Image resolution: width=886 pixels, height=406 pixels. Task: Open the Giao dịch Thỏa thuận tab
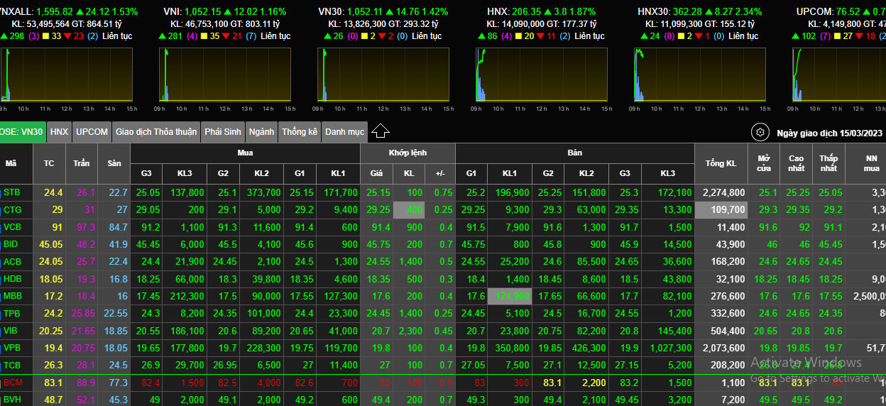point(156,132)
